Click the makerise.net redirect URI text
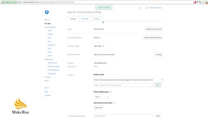 coord(123,80)
